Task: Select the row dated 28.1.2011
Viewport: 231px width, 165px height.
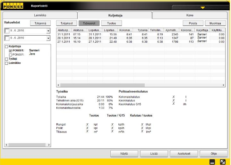Action: 141,38
